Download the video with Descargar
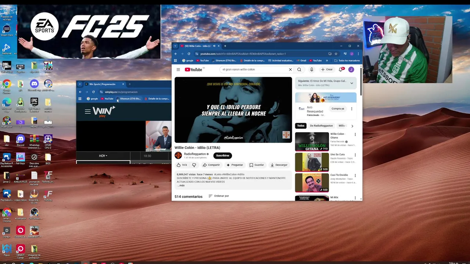This screenshot has width=470, height=264. (x=279, y=165)
